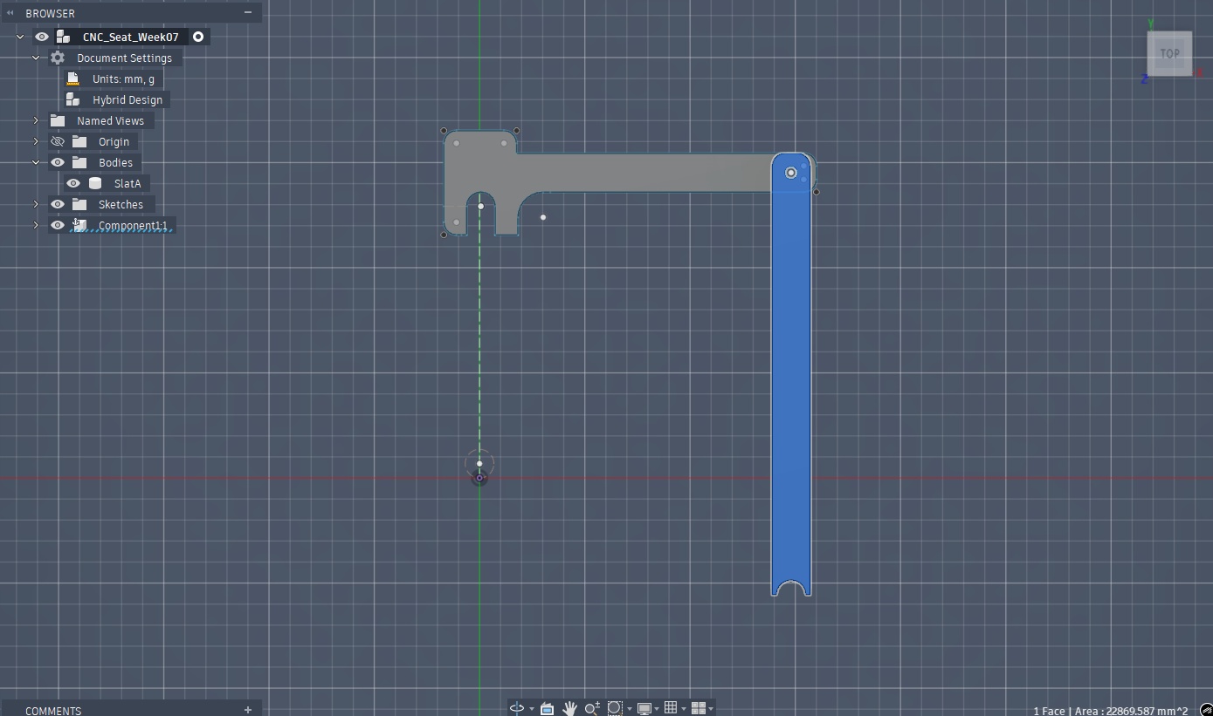Click the CNC_Seat_Week07 component icon
The width and height of the screenshot is (1213, 716).
[63, 37]
